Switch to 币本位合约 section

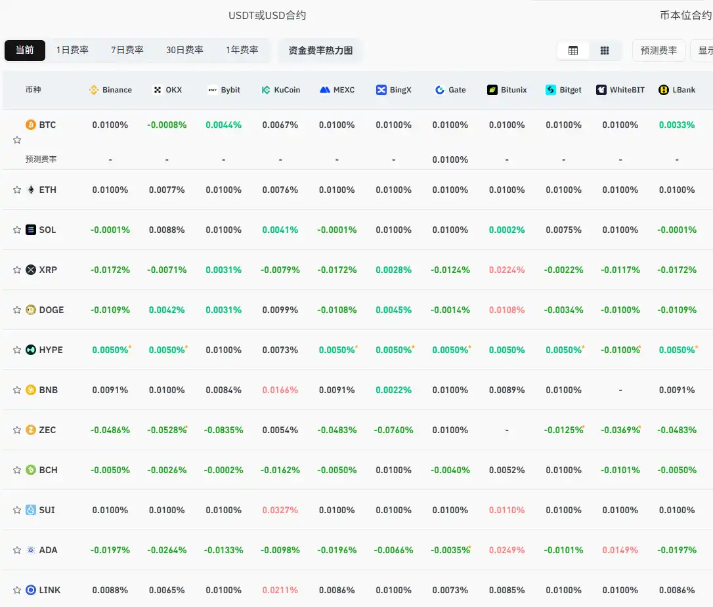pyautogui.click(x=685, y=16)
